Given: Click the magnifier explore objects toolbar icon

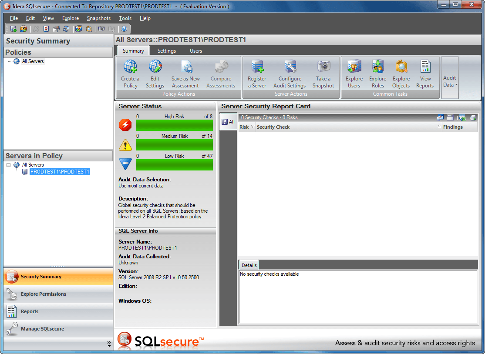Looking at the screenshot, I should 89,29.
